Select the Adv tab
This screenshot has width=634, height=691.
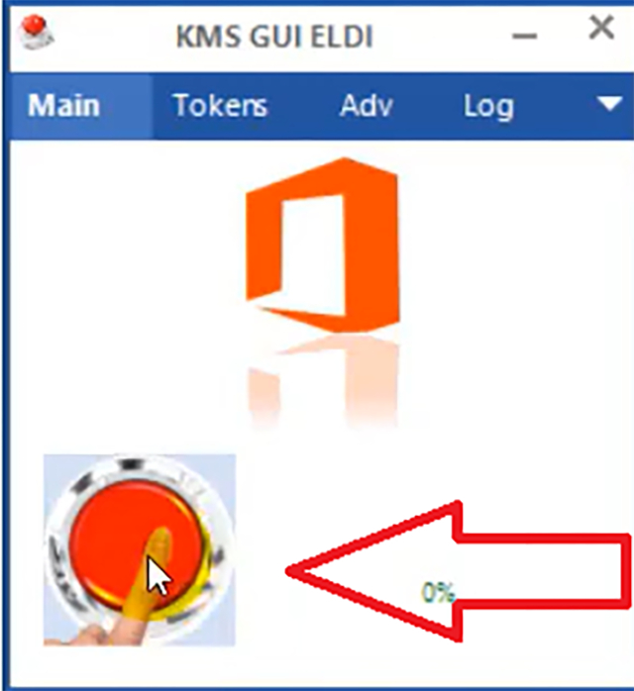pyautogui.click(x=366, y=106)
